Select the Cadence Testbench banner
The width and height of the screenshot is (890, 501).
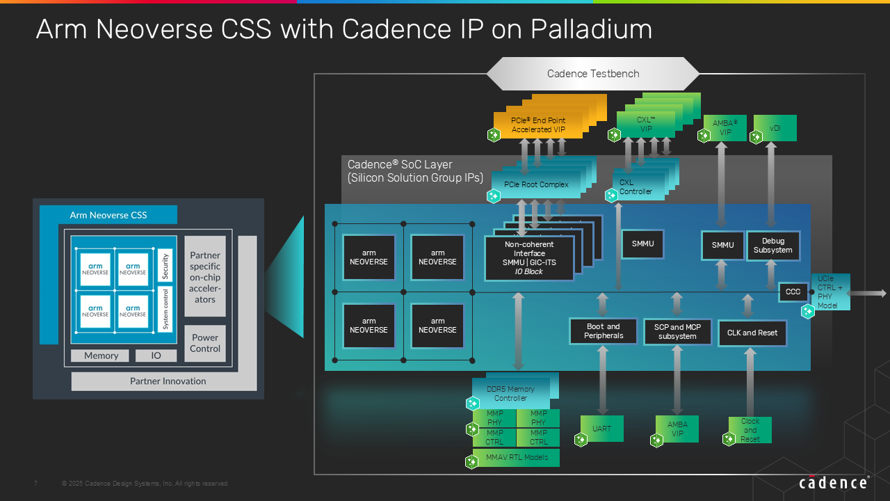coord(593,74)
